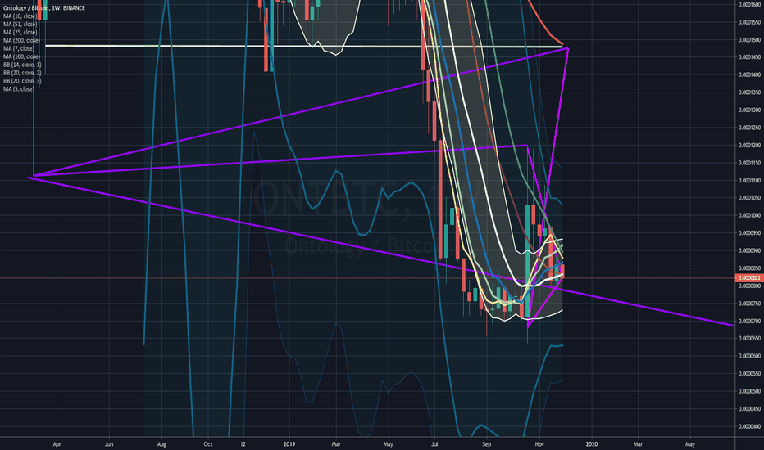Screen dimensions: 764x450
Task: Click the 0.0001200 price axis label
Action: tap(749, 146)
